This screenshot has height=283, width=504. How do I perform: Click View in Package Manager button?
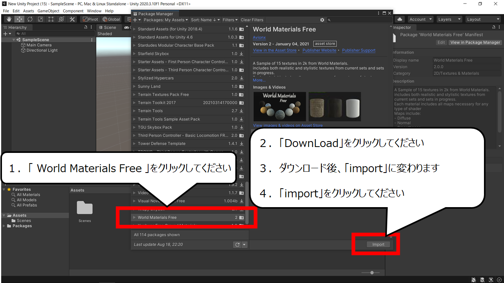point(475,42)
